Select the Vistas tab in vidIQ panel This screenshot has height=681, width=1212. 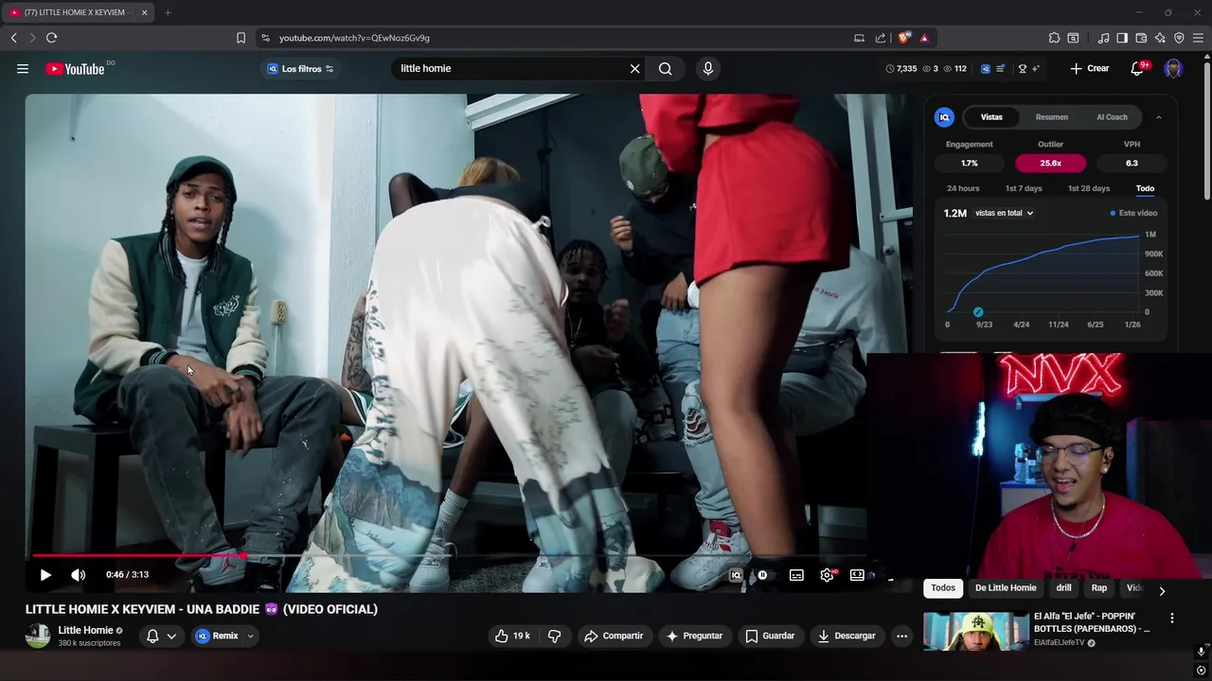(991, 117)
